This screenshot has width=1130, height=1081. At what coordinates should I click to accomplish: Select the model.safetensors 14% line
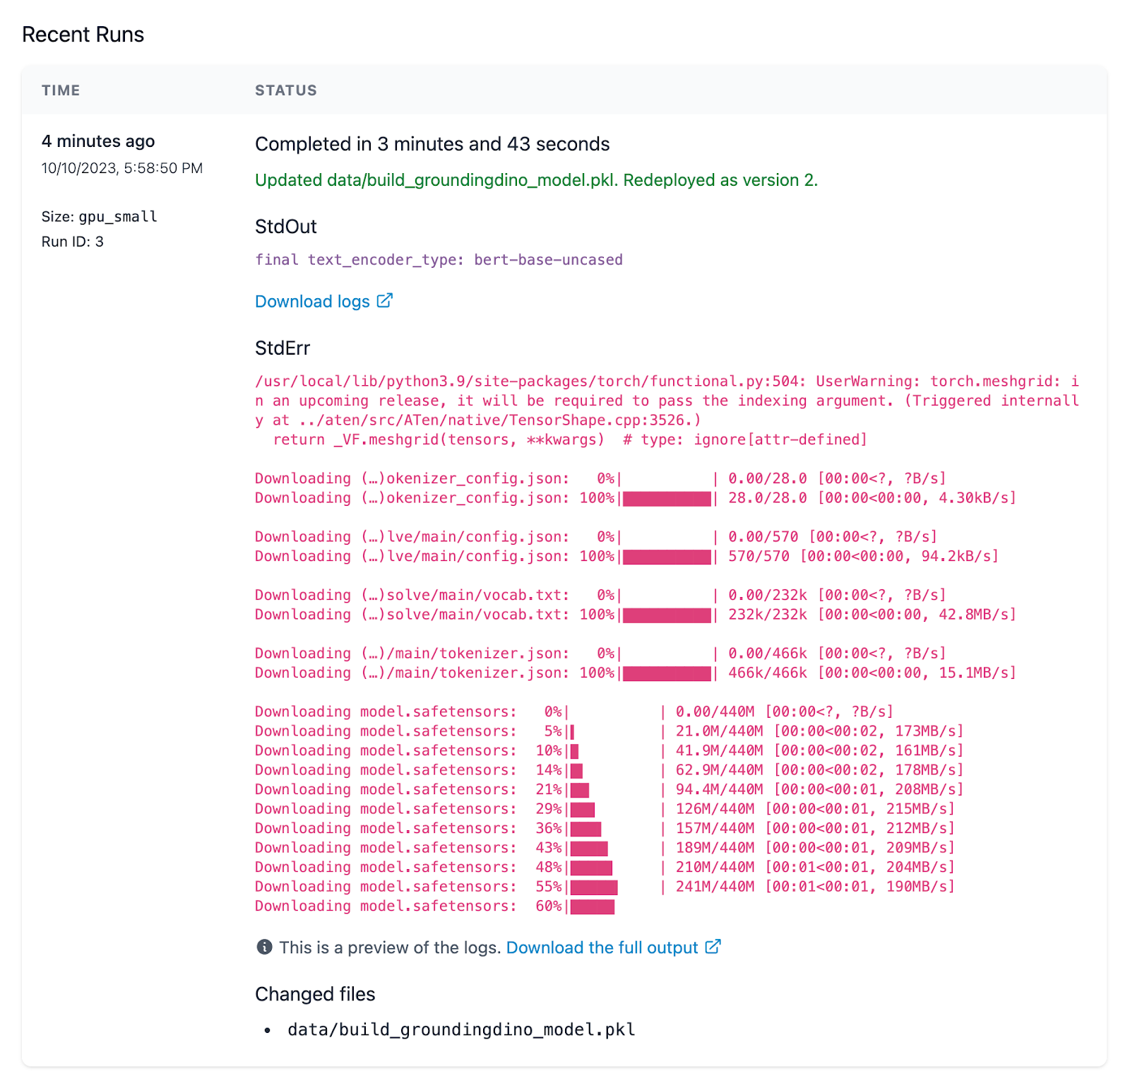coord(609,770)
